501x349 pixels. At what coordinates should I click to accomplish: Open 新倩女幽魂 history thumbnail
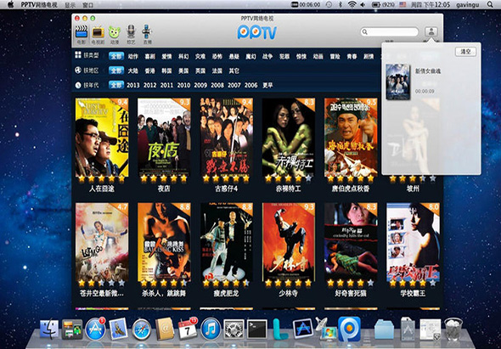(x=397, y=82)
